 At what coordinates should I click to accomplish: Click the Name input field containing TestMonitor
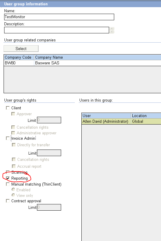[x=59, y=17]
